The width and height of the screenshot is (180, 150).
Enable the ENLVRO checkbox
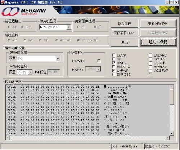point(150,55)
